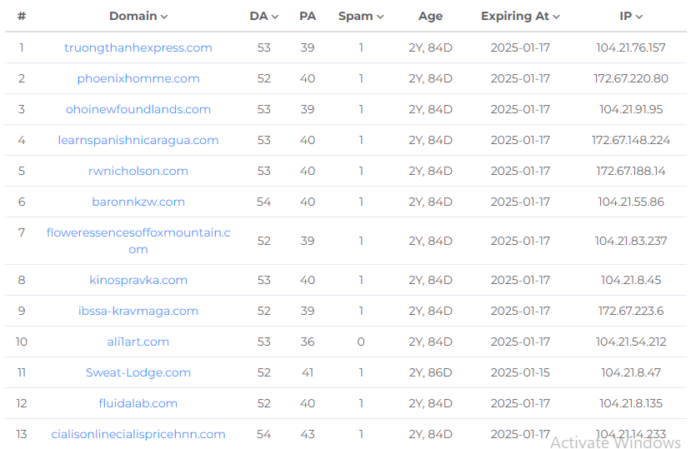Click the ali1art.com domain link

pyautogui.click(x=138, y=342)
